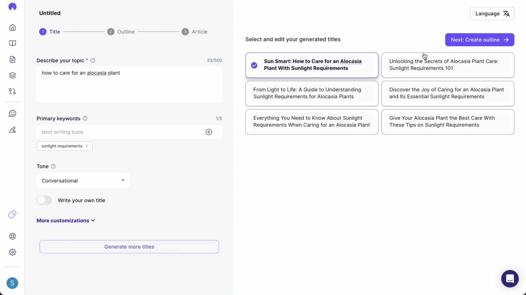
Task: Select the Unlocking the Secrets title card
Action: [x=448, y=65]
